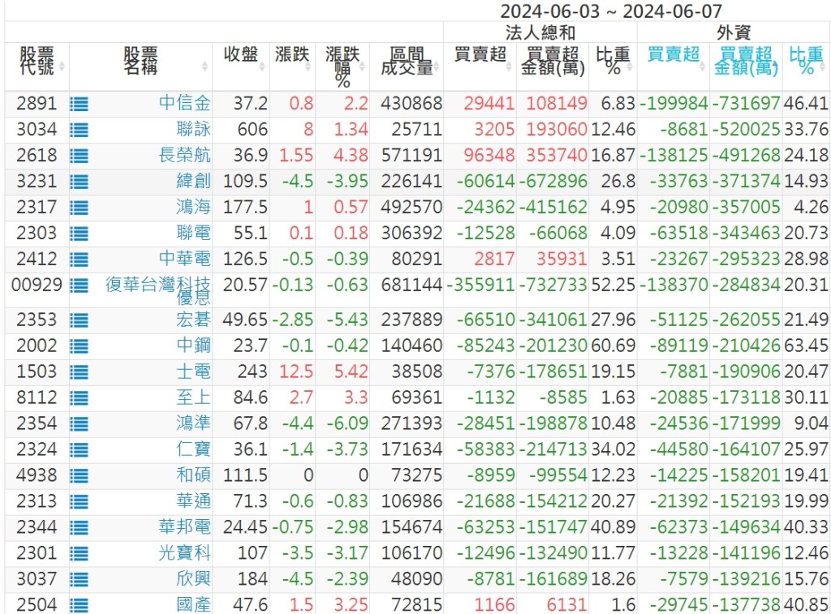Open the list icon next to 4938

(x=79, y=475)
